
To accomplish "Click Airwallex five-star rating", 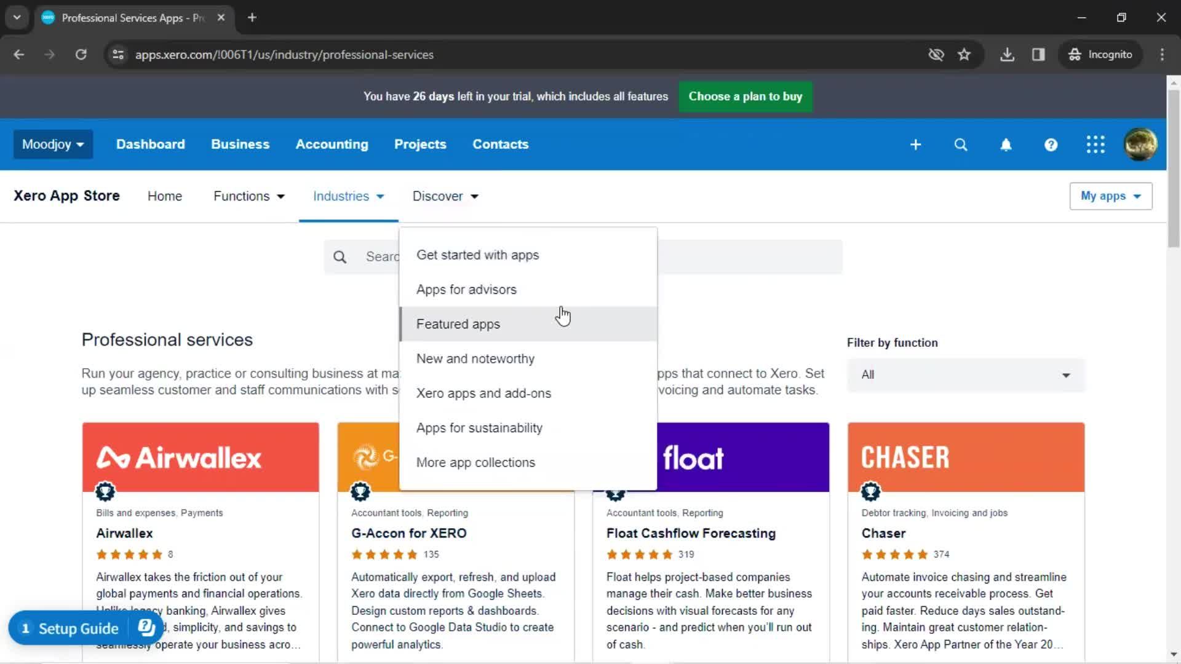I will click(129, 555).
